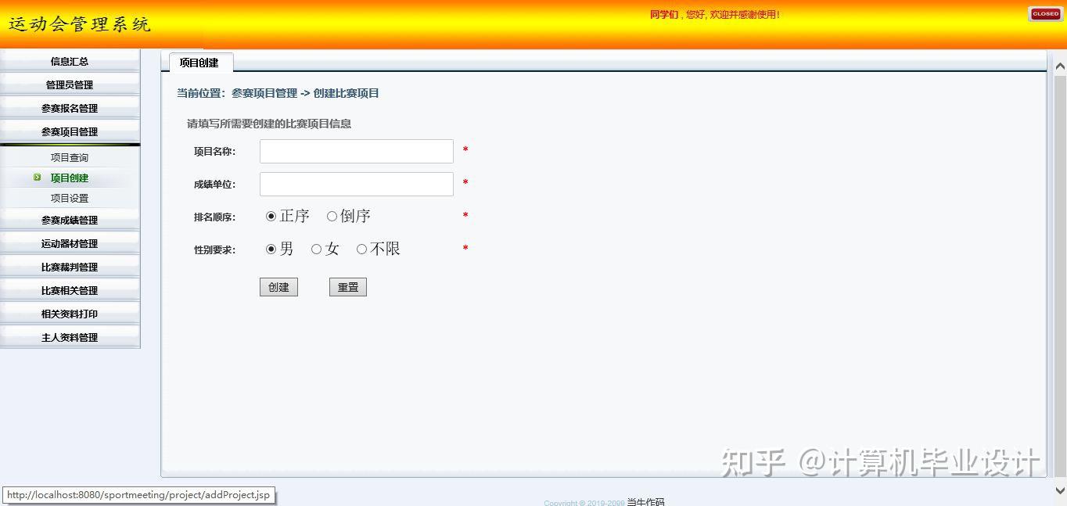Open the 信息汇总 menu item
Image resolution: width=1067 pixels, height=506 pixels.
[70, 61]
